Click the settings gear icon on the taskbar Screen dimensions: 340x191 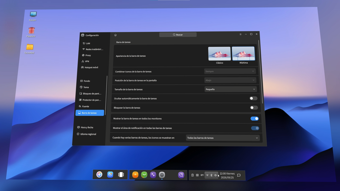[x=162, y=175]
